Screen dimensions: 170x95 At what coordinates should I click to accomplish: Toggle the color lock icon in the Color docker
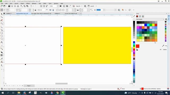137,50
